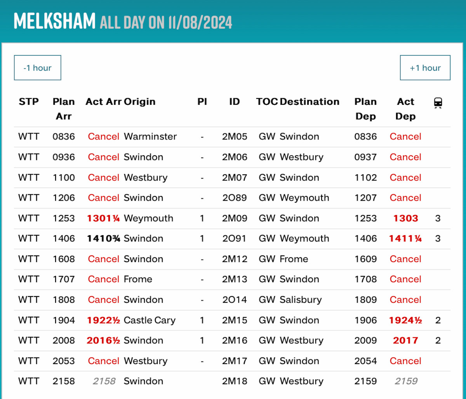Click the Destination column header

[x=310, y=102]
